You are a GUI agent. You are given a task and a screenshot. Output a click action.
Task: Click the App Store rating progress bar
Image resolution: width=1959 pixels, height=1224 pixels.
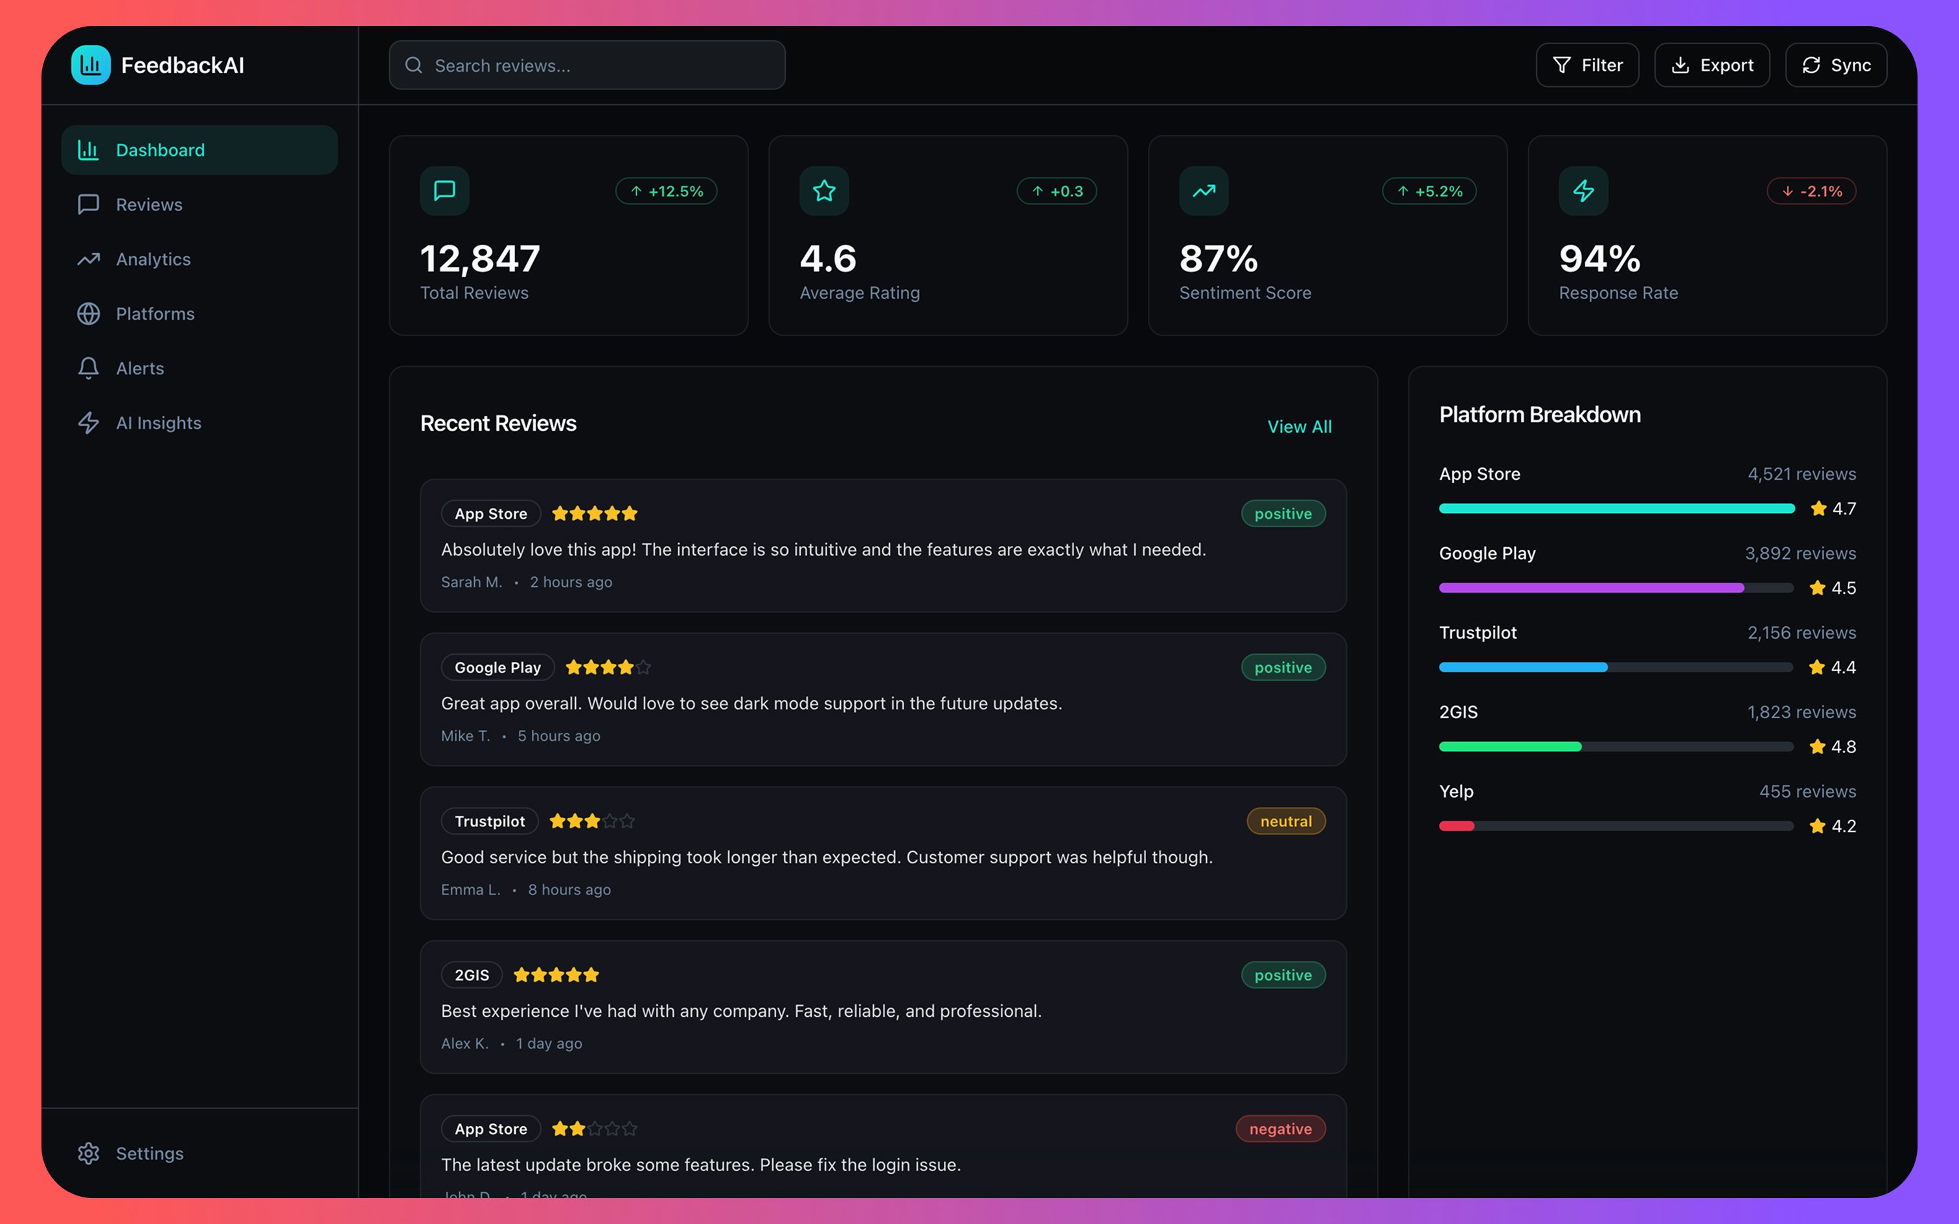1615,508
